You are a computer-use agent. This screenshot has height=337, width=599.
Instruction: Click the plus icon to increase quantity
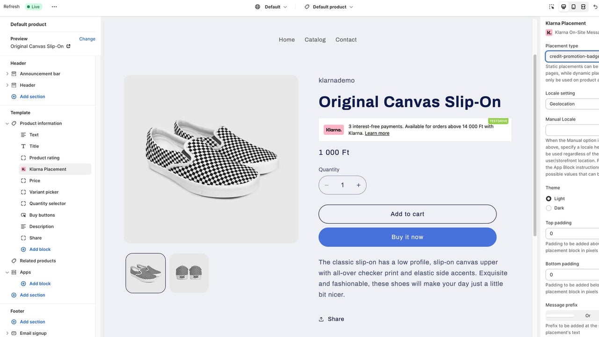(x=358, y=185)
